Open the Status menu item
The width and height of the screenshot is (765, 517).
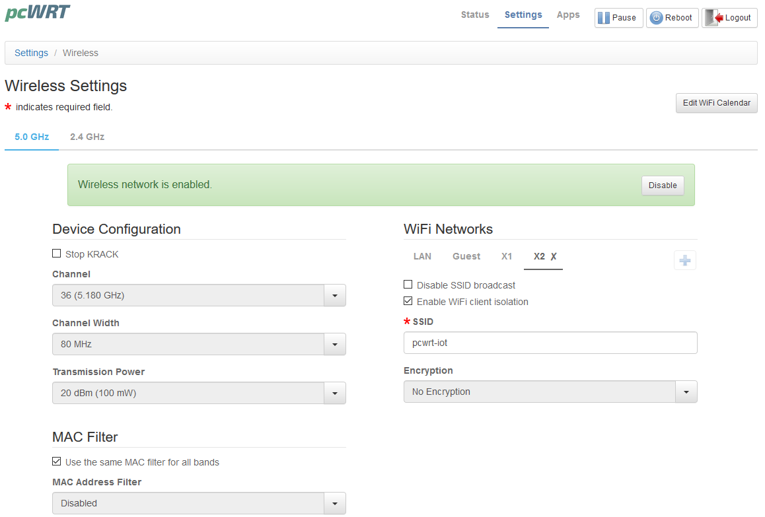[x=475, y=15]
